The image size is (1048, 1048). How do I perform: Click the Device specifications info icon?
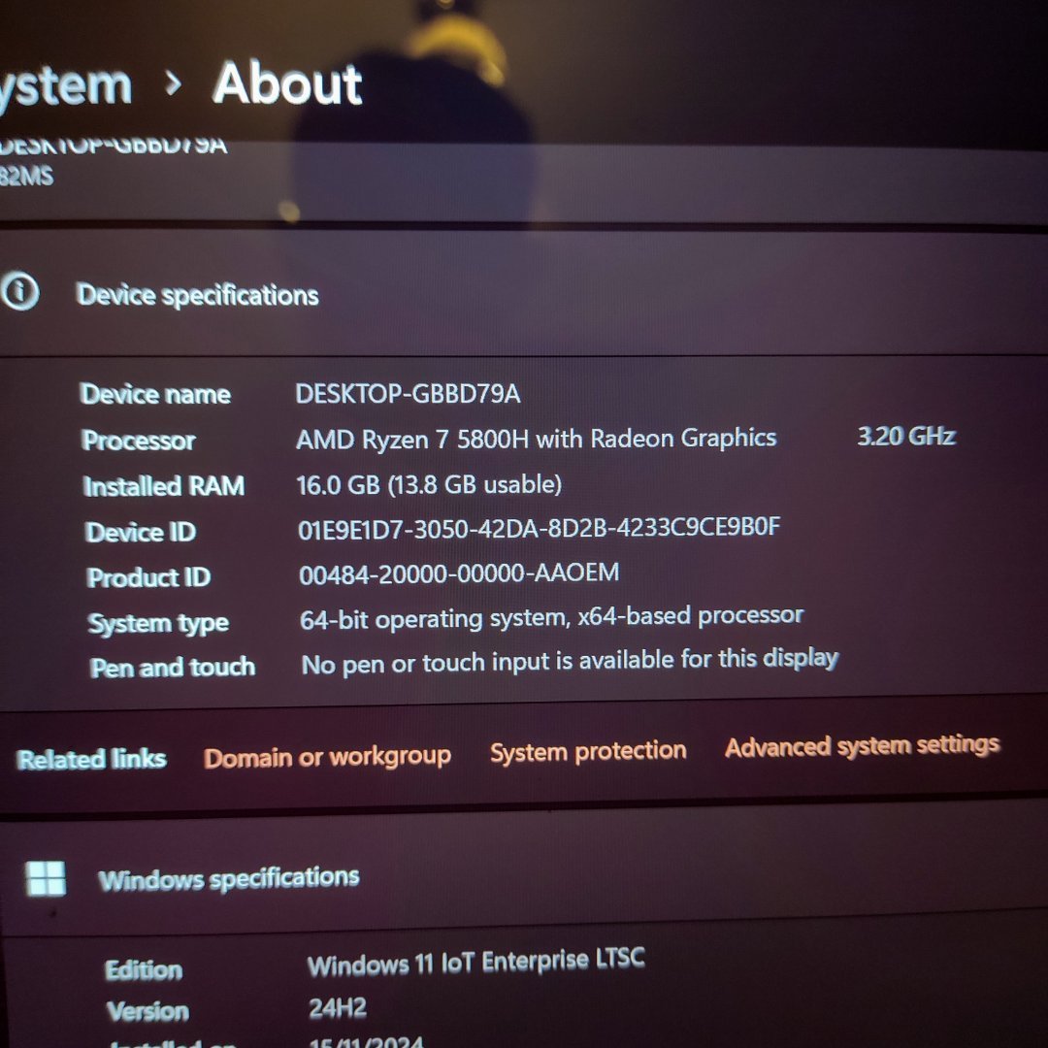click(x=20, y=291)
